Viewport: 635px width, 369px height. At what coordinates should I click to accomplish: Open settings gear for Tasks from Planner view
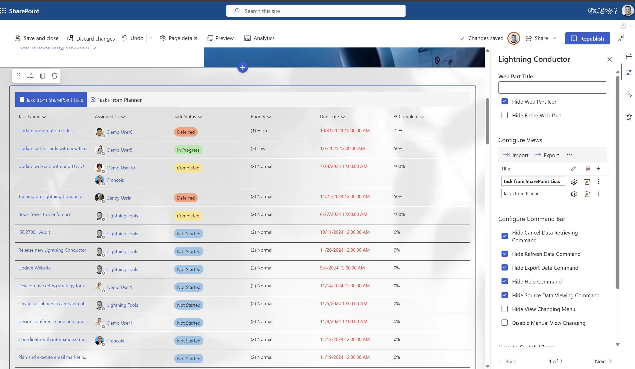[573, 194]
